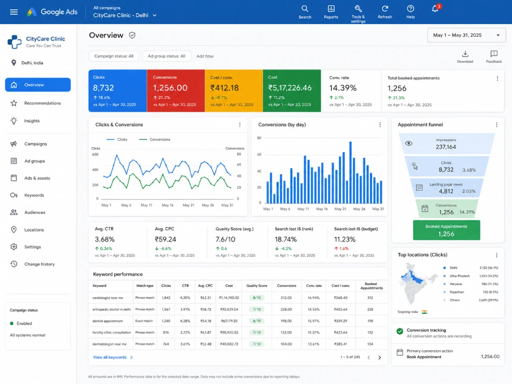Click the Add filter button
This screenshot has height=384, width=512.
(205, 56)
